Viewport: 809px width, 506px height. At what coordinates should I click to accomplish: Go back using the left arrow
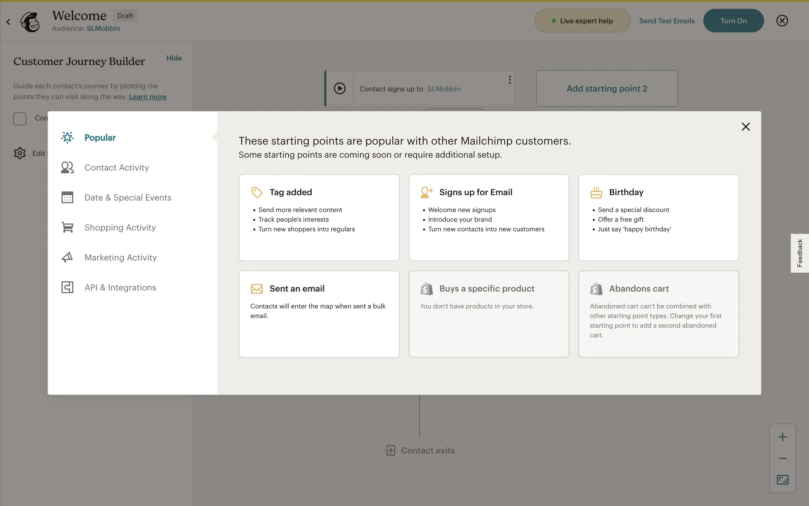point(8,22)
